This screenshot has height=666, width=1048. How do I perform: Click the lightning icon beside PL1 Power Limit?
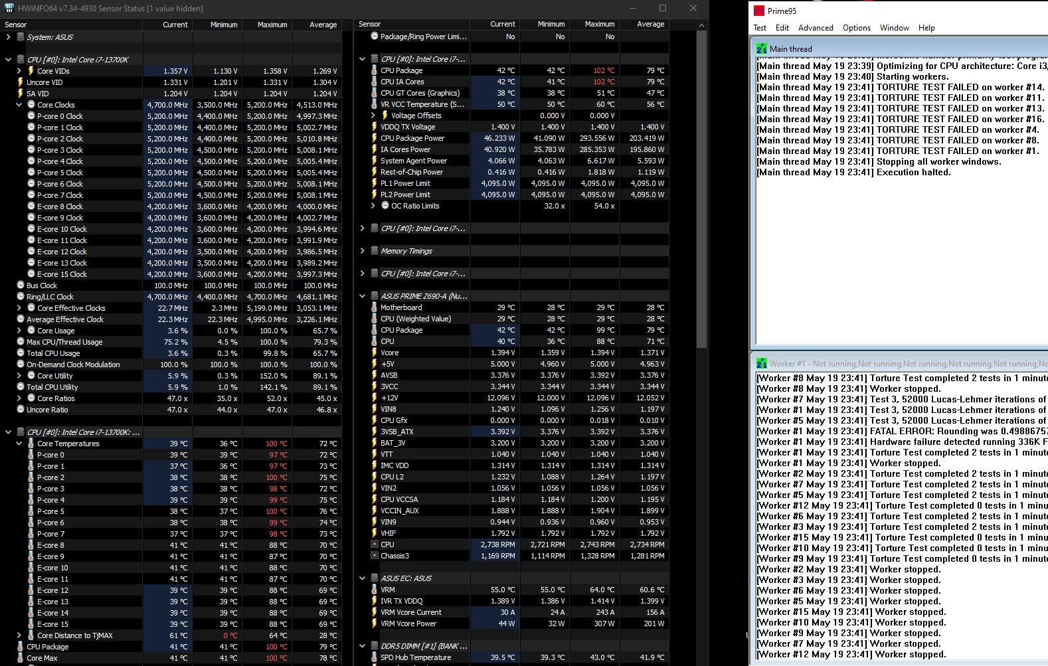coord(375,183)
